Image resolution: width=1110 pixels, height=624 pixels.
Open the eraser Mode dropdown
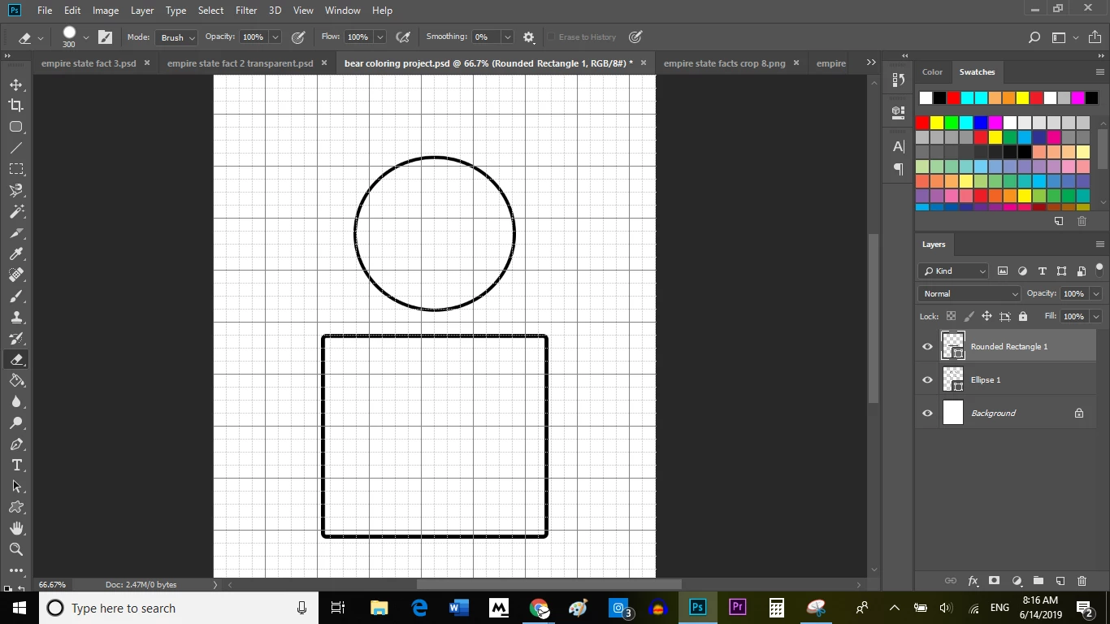(177, 37)
